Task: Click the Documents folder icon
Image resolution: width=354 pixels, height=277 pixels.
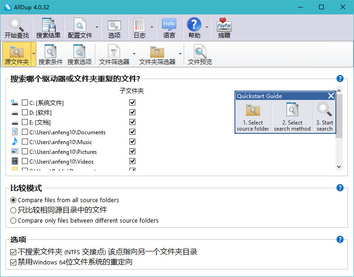Action: point(15,132)
